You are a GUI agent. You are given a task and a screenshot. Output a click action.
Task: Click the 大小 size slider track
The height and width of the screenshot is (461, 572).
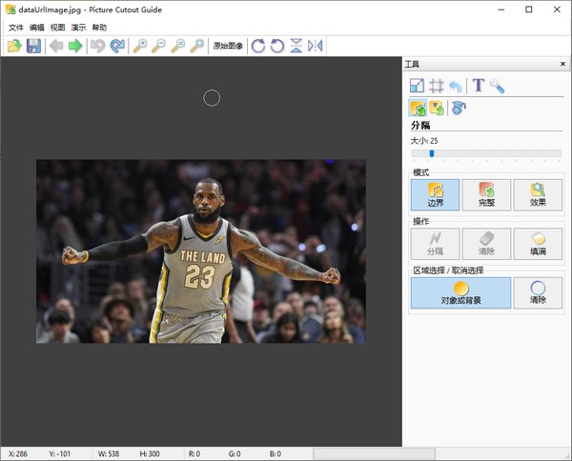486,152
